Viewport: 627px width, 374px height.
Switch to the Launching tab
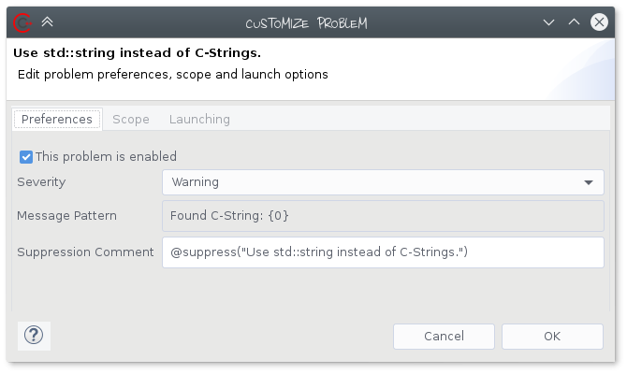199,119
